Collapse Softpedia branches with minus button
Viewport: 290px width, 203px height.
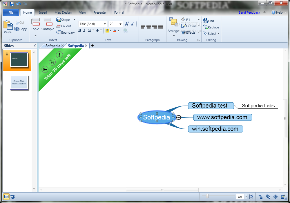(x=178, y=117)
